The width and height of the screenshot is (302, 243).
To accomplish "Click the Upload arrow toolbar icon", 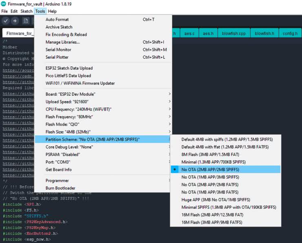I will [x=15, y=21].
